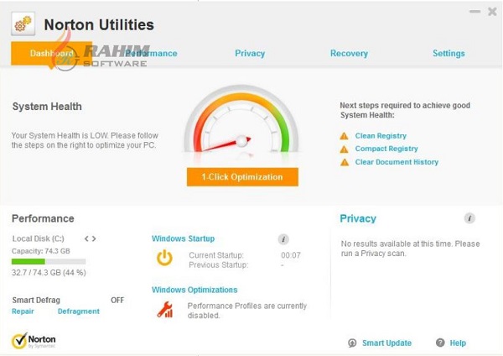Click the Windows Startup power icon
Viewport: 503px width, 356px height.
165,258
